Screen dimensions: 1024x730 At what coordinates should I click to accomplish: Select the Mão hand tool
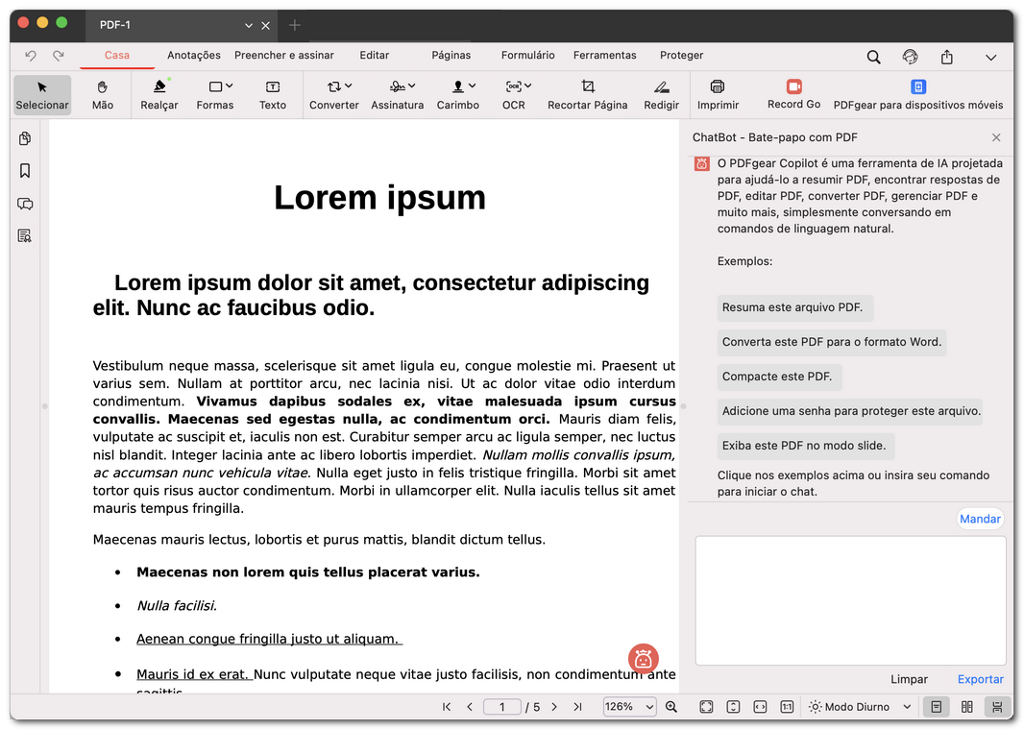(103, 94)
